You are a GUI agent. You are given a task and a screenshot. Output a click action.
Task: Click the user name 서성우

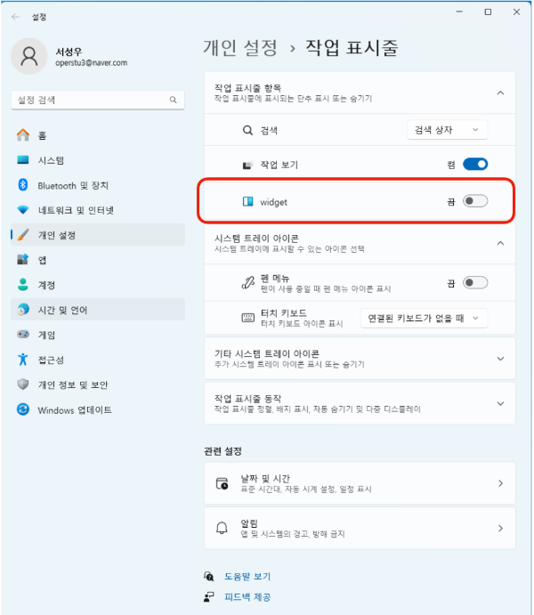69,52
